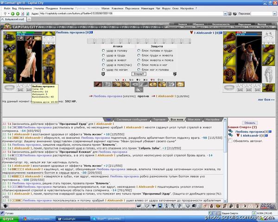Image resolution: width=278 pixels, height=222 pixels.
Task: Click I Aleksandr I's bow weapon slot
Action: pyautogui.click(x=229, y=59)
